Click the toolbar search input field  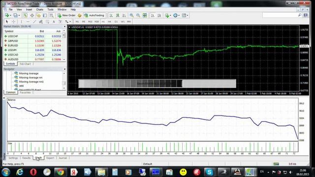[x=280, y=15]
